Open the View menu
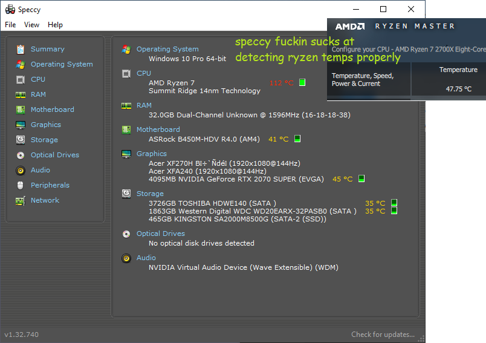This screenshot has width=486, height=343. click(31, 25)
